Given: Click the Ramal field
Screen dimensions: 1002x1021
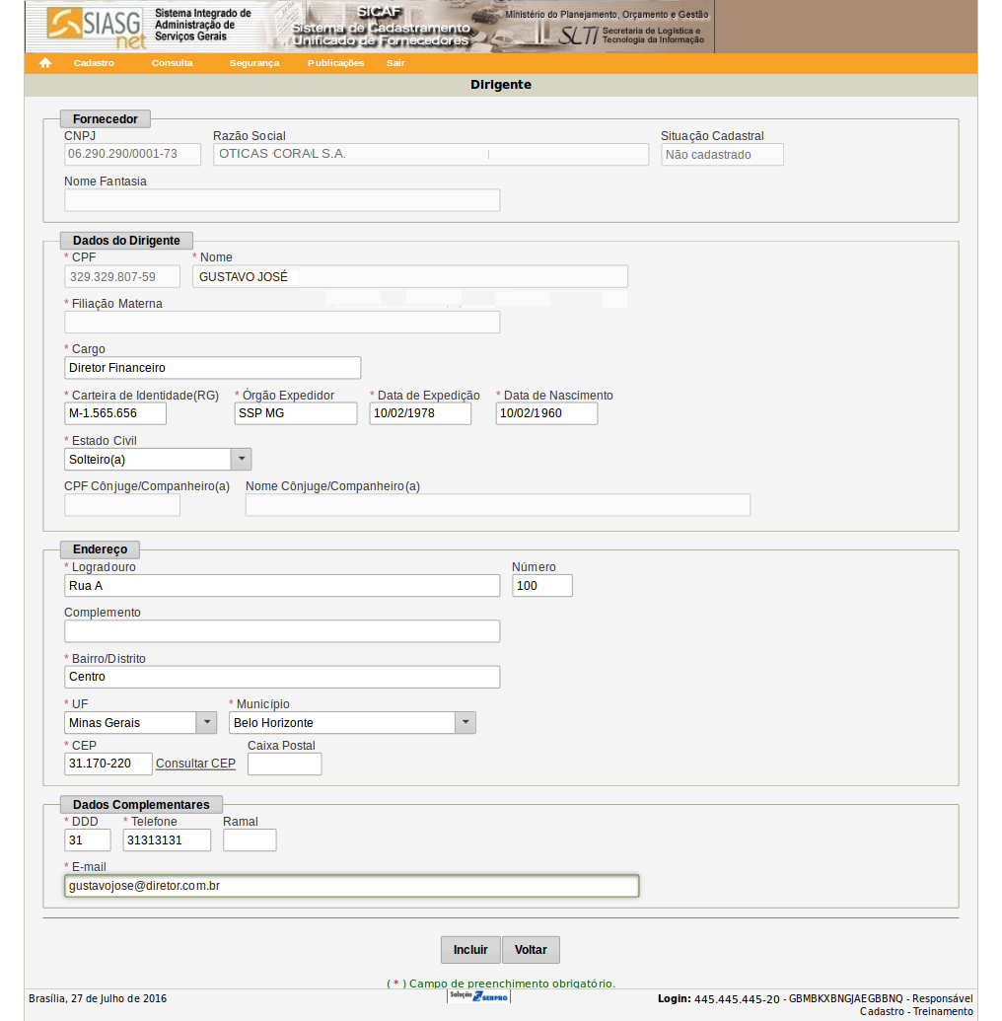Looking at the screenshot, I should (250, 839).
